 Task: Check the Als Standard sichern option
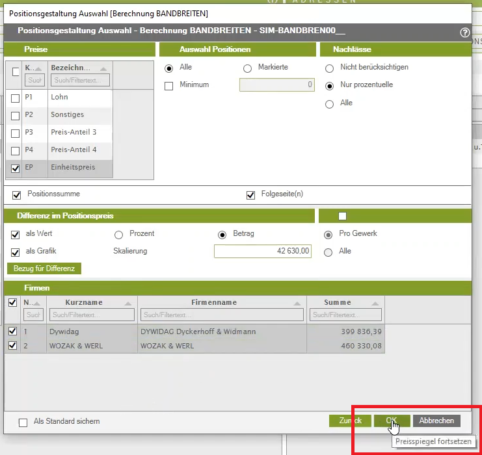pos(23,422)
